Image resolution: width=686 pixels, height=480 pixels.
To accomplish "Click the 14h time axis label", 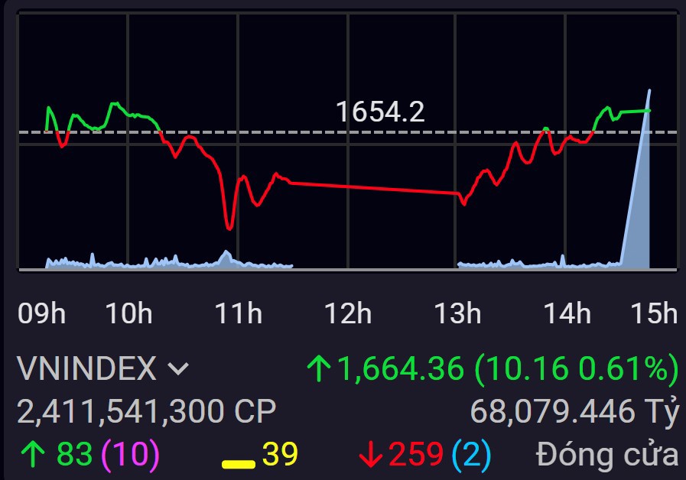I will (x=567, y=313).
